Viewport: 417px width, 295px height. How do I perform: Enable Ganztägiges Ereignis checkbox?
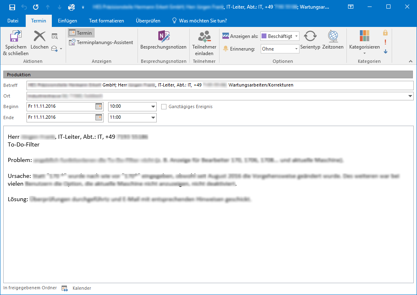click(164, 106)
